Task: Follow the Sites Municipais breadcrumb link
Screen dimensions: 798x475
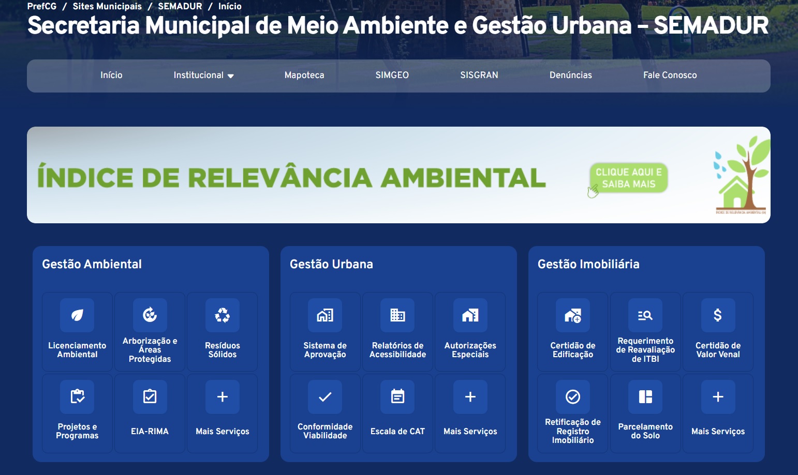Action: point(107,6)
